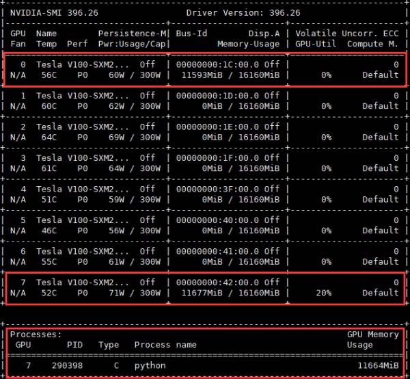Viewport: 410px width, 379px height.
Task: Click the python process name
Action: (x=150, y=366)
